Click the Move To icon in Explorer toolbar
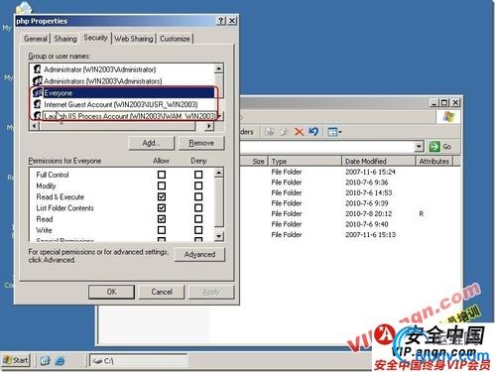 tap(269, 132)
